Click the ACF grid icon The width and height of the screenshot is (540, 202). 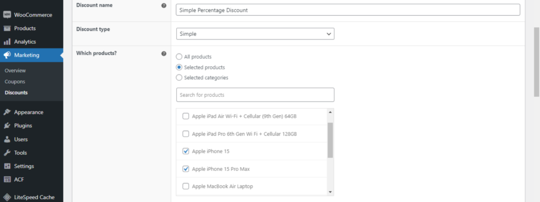(7, 179)
